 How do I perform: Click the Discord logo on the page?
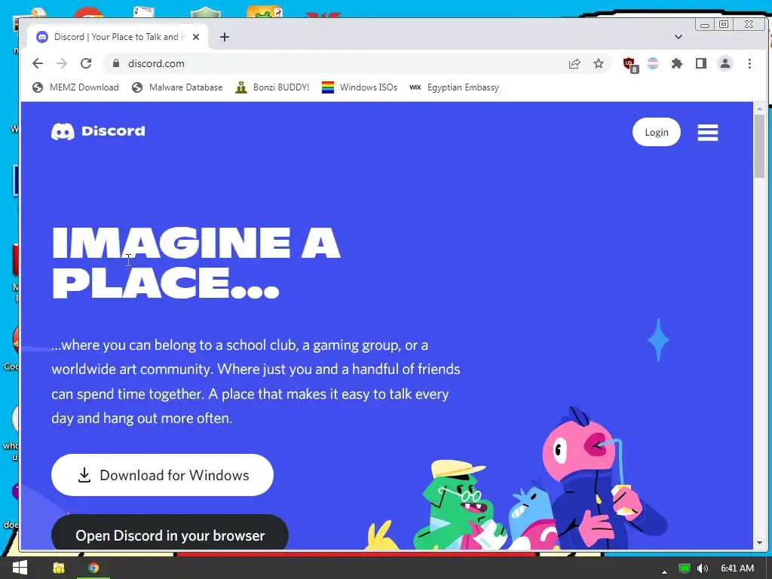pyautogui.click(x=98, y=131)
